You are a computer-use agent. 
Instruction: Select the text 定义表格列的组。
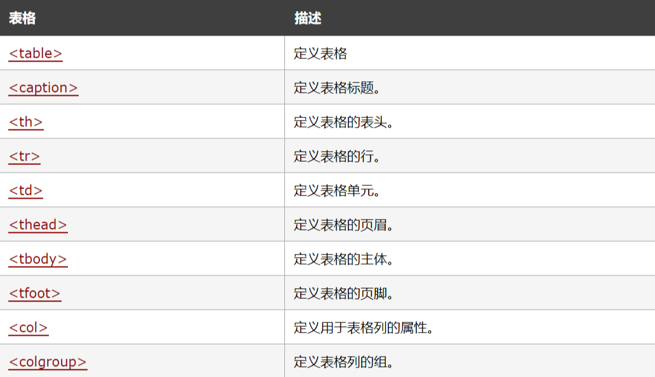(x=343, y=362)
